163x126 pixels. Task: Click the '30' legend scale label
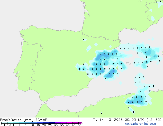coord(56,125)
